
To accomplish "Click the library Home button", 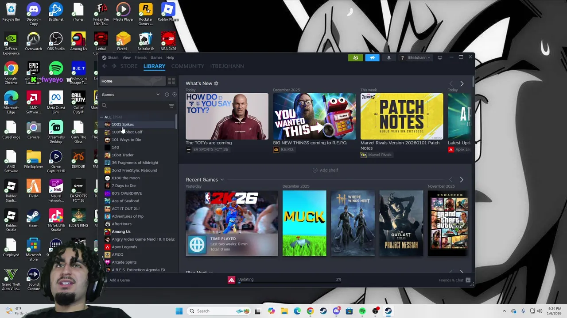I will point(132,81).
